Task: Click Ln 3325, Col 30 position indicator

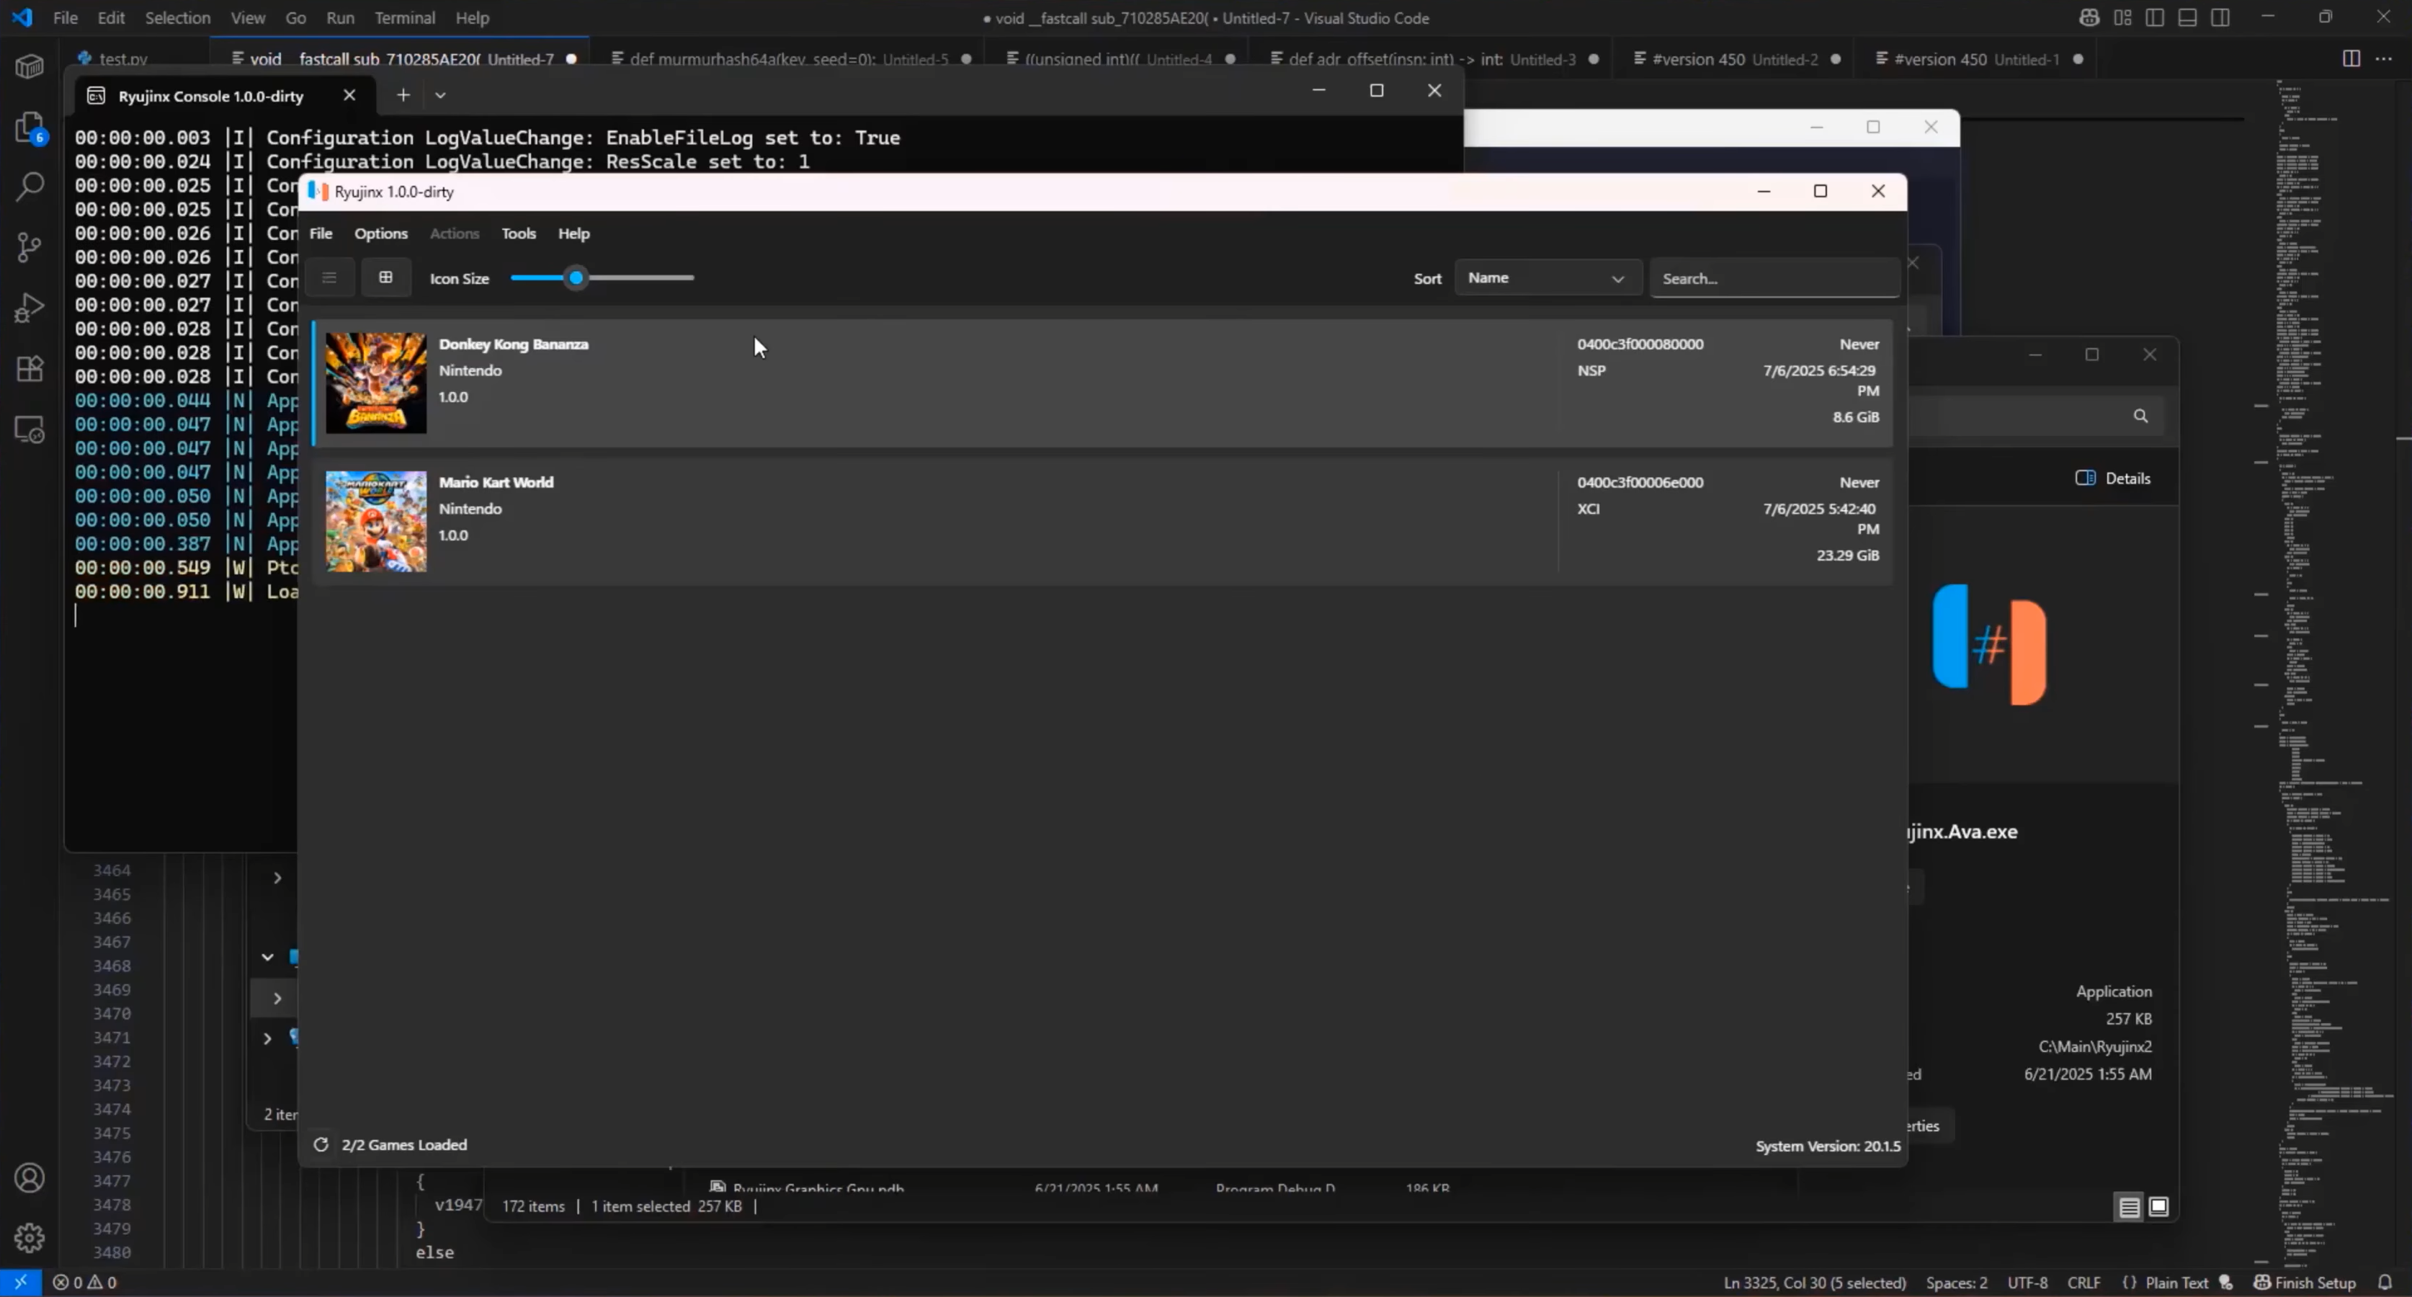Action: [1815, 1282]
